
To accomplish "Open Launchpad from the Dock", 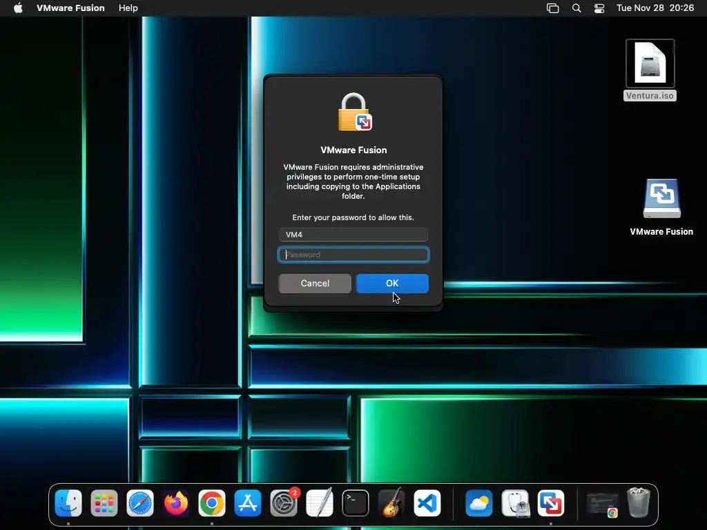I will pos(104,503).
